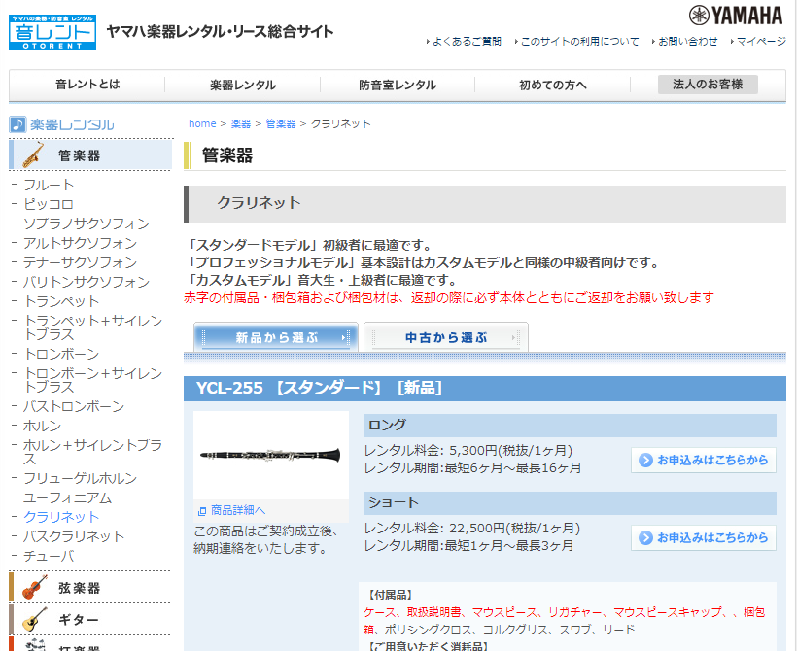Select フリューゲルホルン in the sidebar
Viewport: 797px width, 651px height.
(81, 478)
